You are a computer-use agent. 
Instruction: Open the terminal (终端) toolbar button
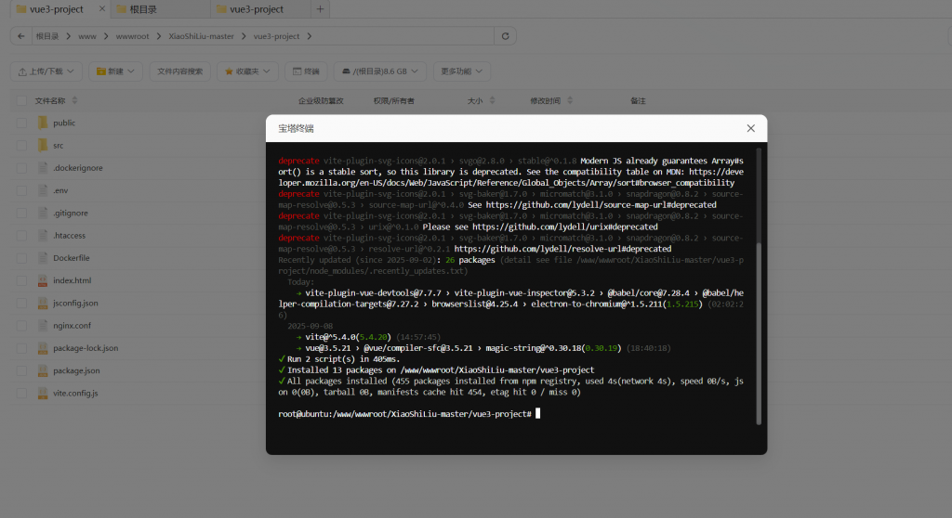tap(306, 71)
